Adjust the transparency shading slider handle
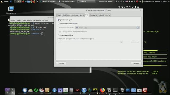Viewport: 170px width, 95px height. 121,42
